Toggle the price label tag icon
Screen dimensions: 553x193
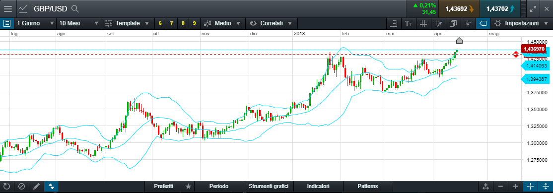click(x=483, y=23)
